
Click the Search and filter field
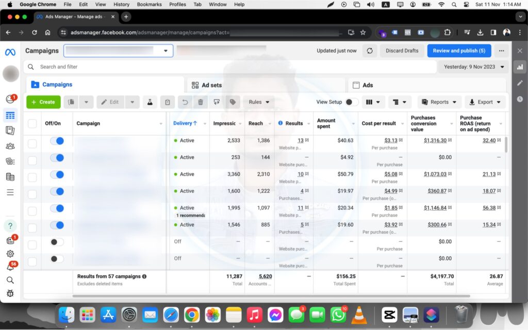(230, 67)
